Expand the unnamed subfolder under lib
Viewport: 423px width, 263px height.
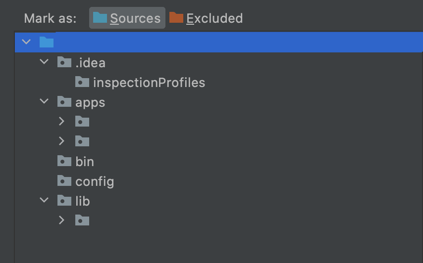point(61,220)
